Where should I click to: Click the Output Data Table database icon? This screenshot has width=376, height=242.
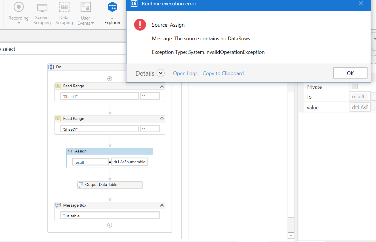coord(80,185)
